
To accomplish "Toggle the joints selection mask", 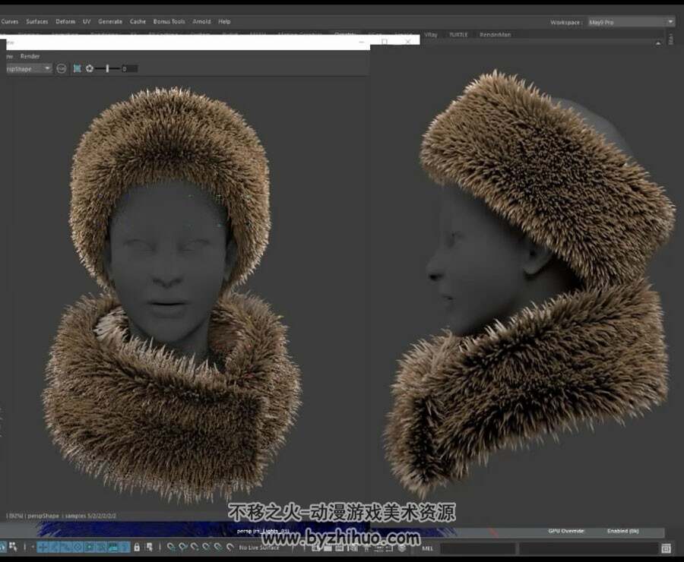I will [54, 547].
